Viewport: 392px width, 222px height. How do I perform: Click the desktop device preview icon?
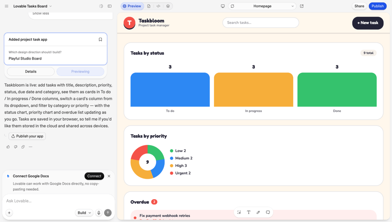223,6
